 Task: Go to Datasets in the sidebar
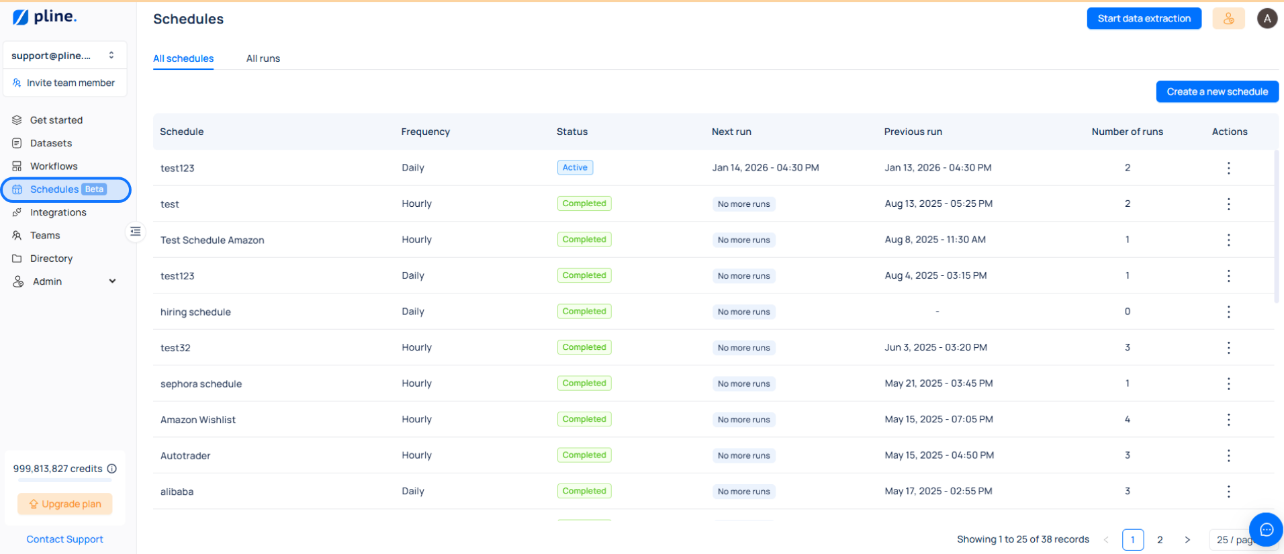pos(50,143)
